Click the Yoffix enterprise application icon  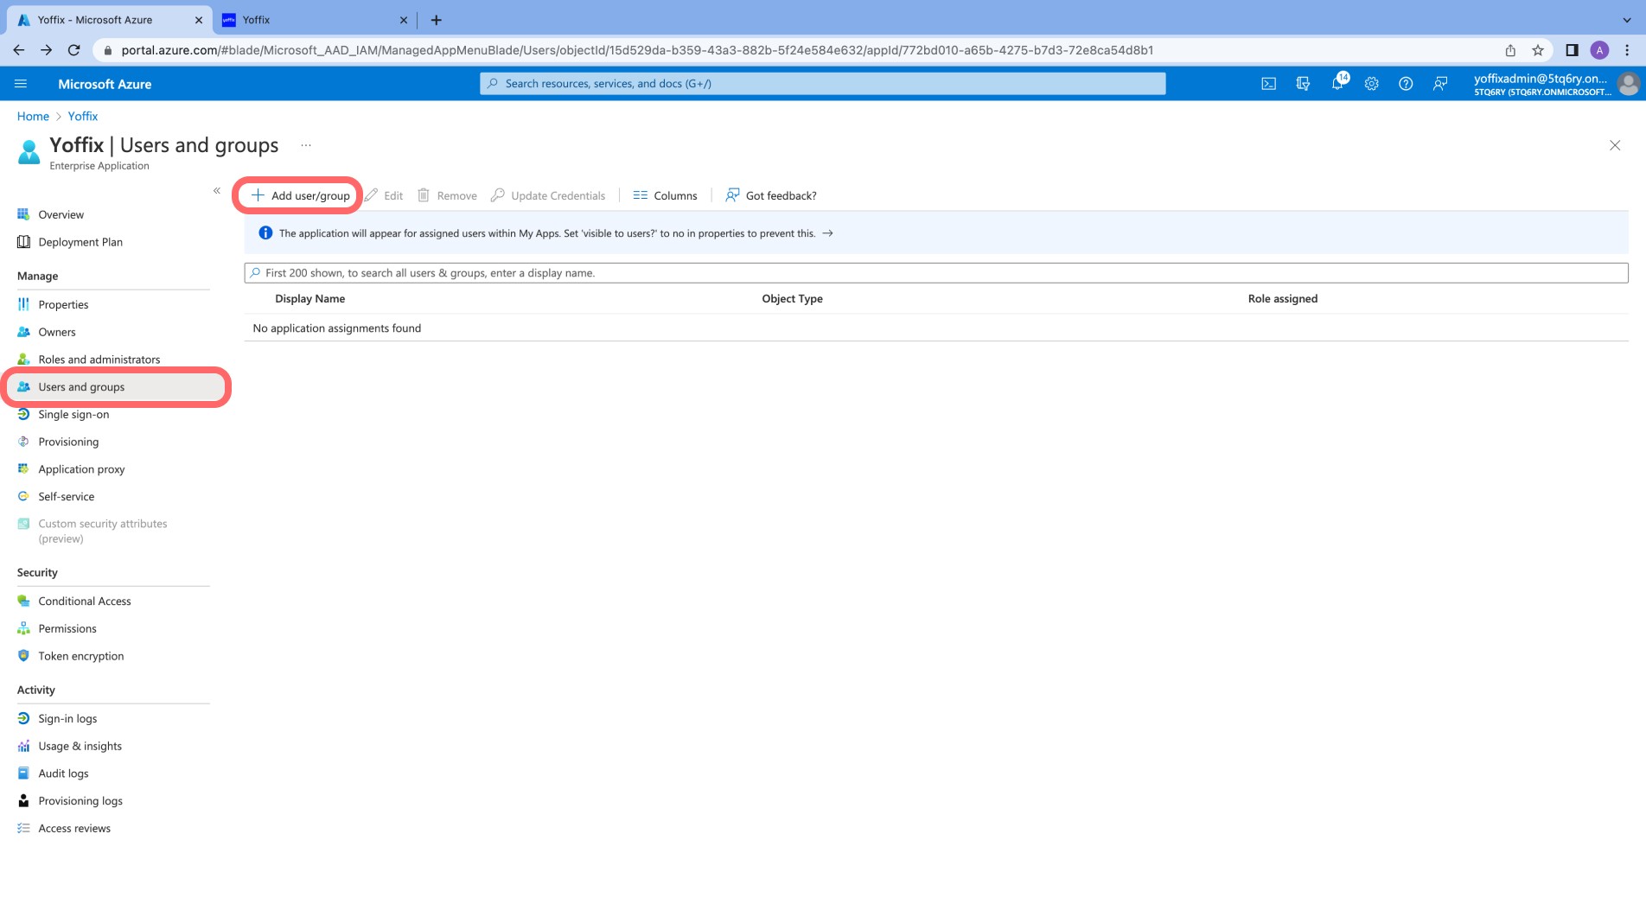[29, 152]
